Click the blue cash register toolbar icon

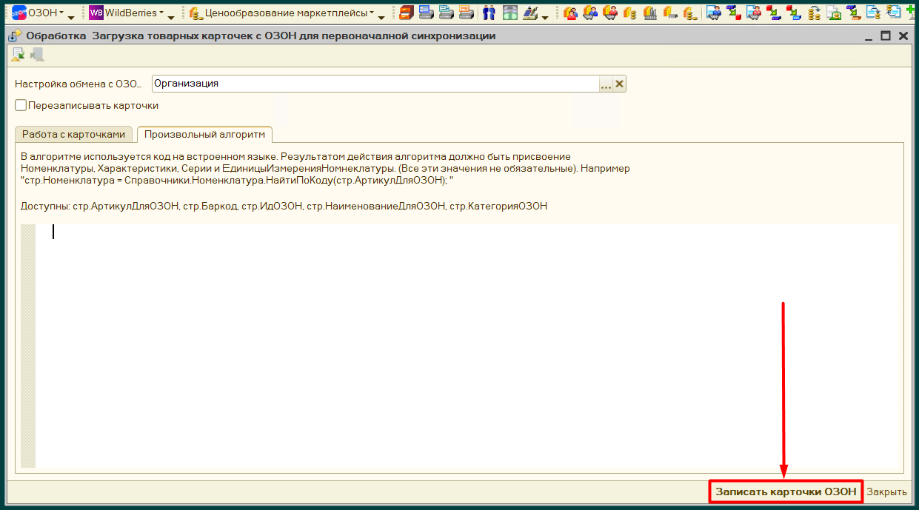point(426,13)
